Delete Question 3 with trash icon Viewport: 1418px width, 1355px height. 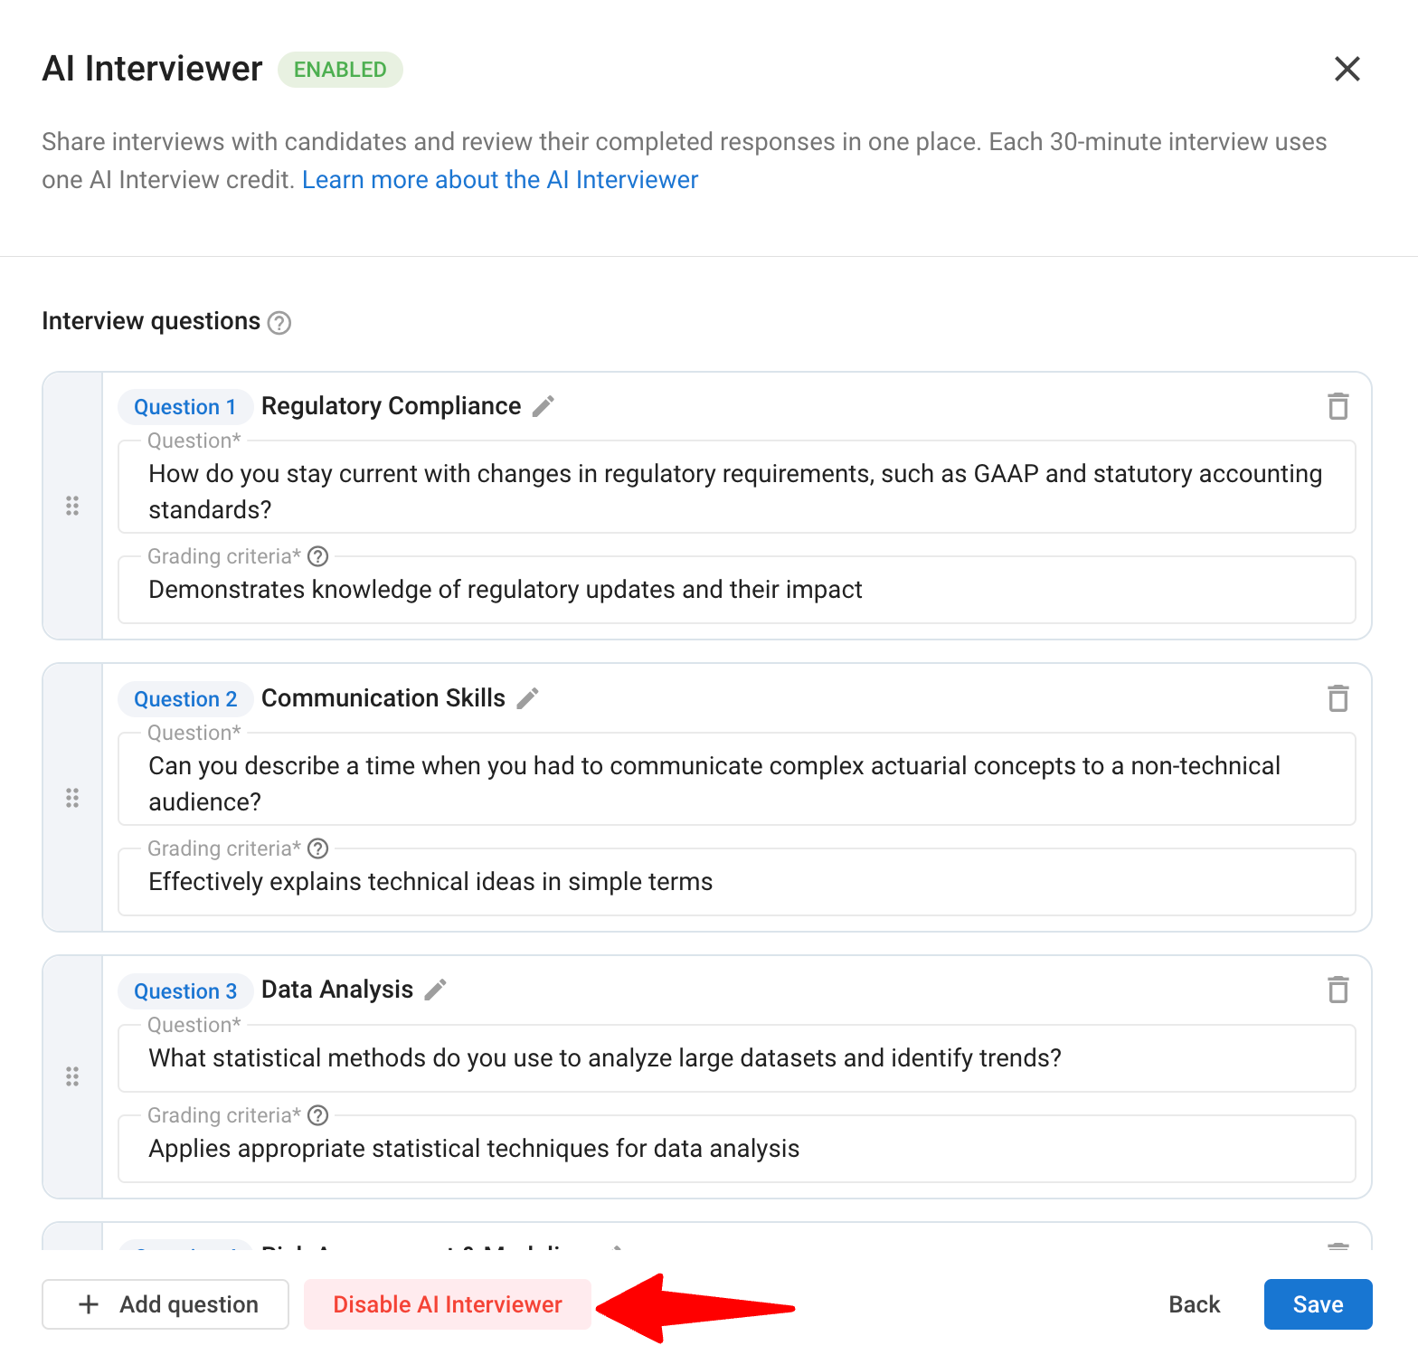[x=1338, y=990]
